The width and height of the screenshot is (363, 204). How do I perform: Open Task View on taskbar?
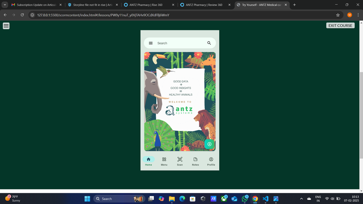click(151, 199)
